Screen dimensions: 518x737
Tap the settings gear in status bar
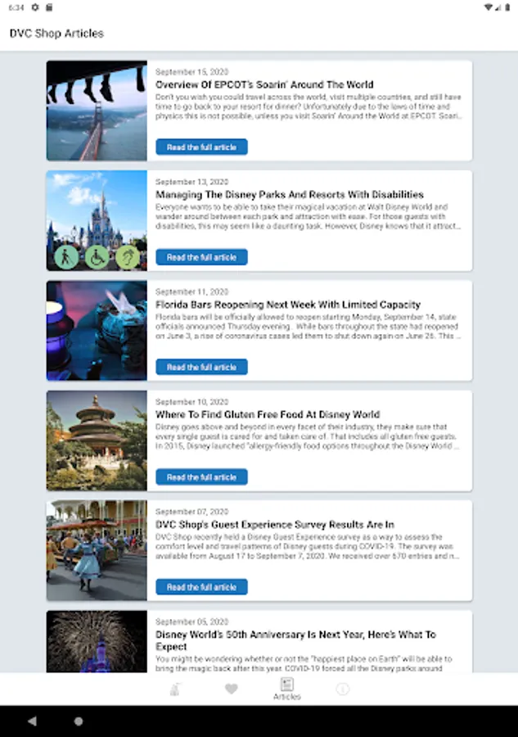coord(35,7)
